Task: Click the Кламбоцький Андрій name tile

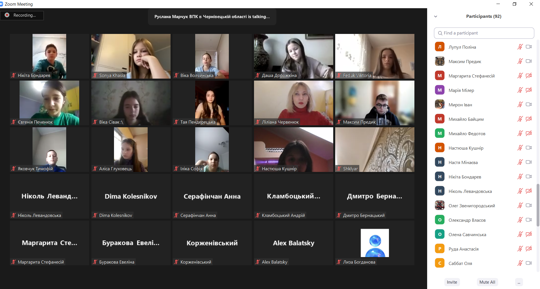Action: coord(293,196)
